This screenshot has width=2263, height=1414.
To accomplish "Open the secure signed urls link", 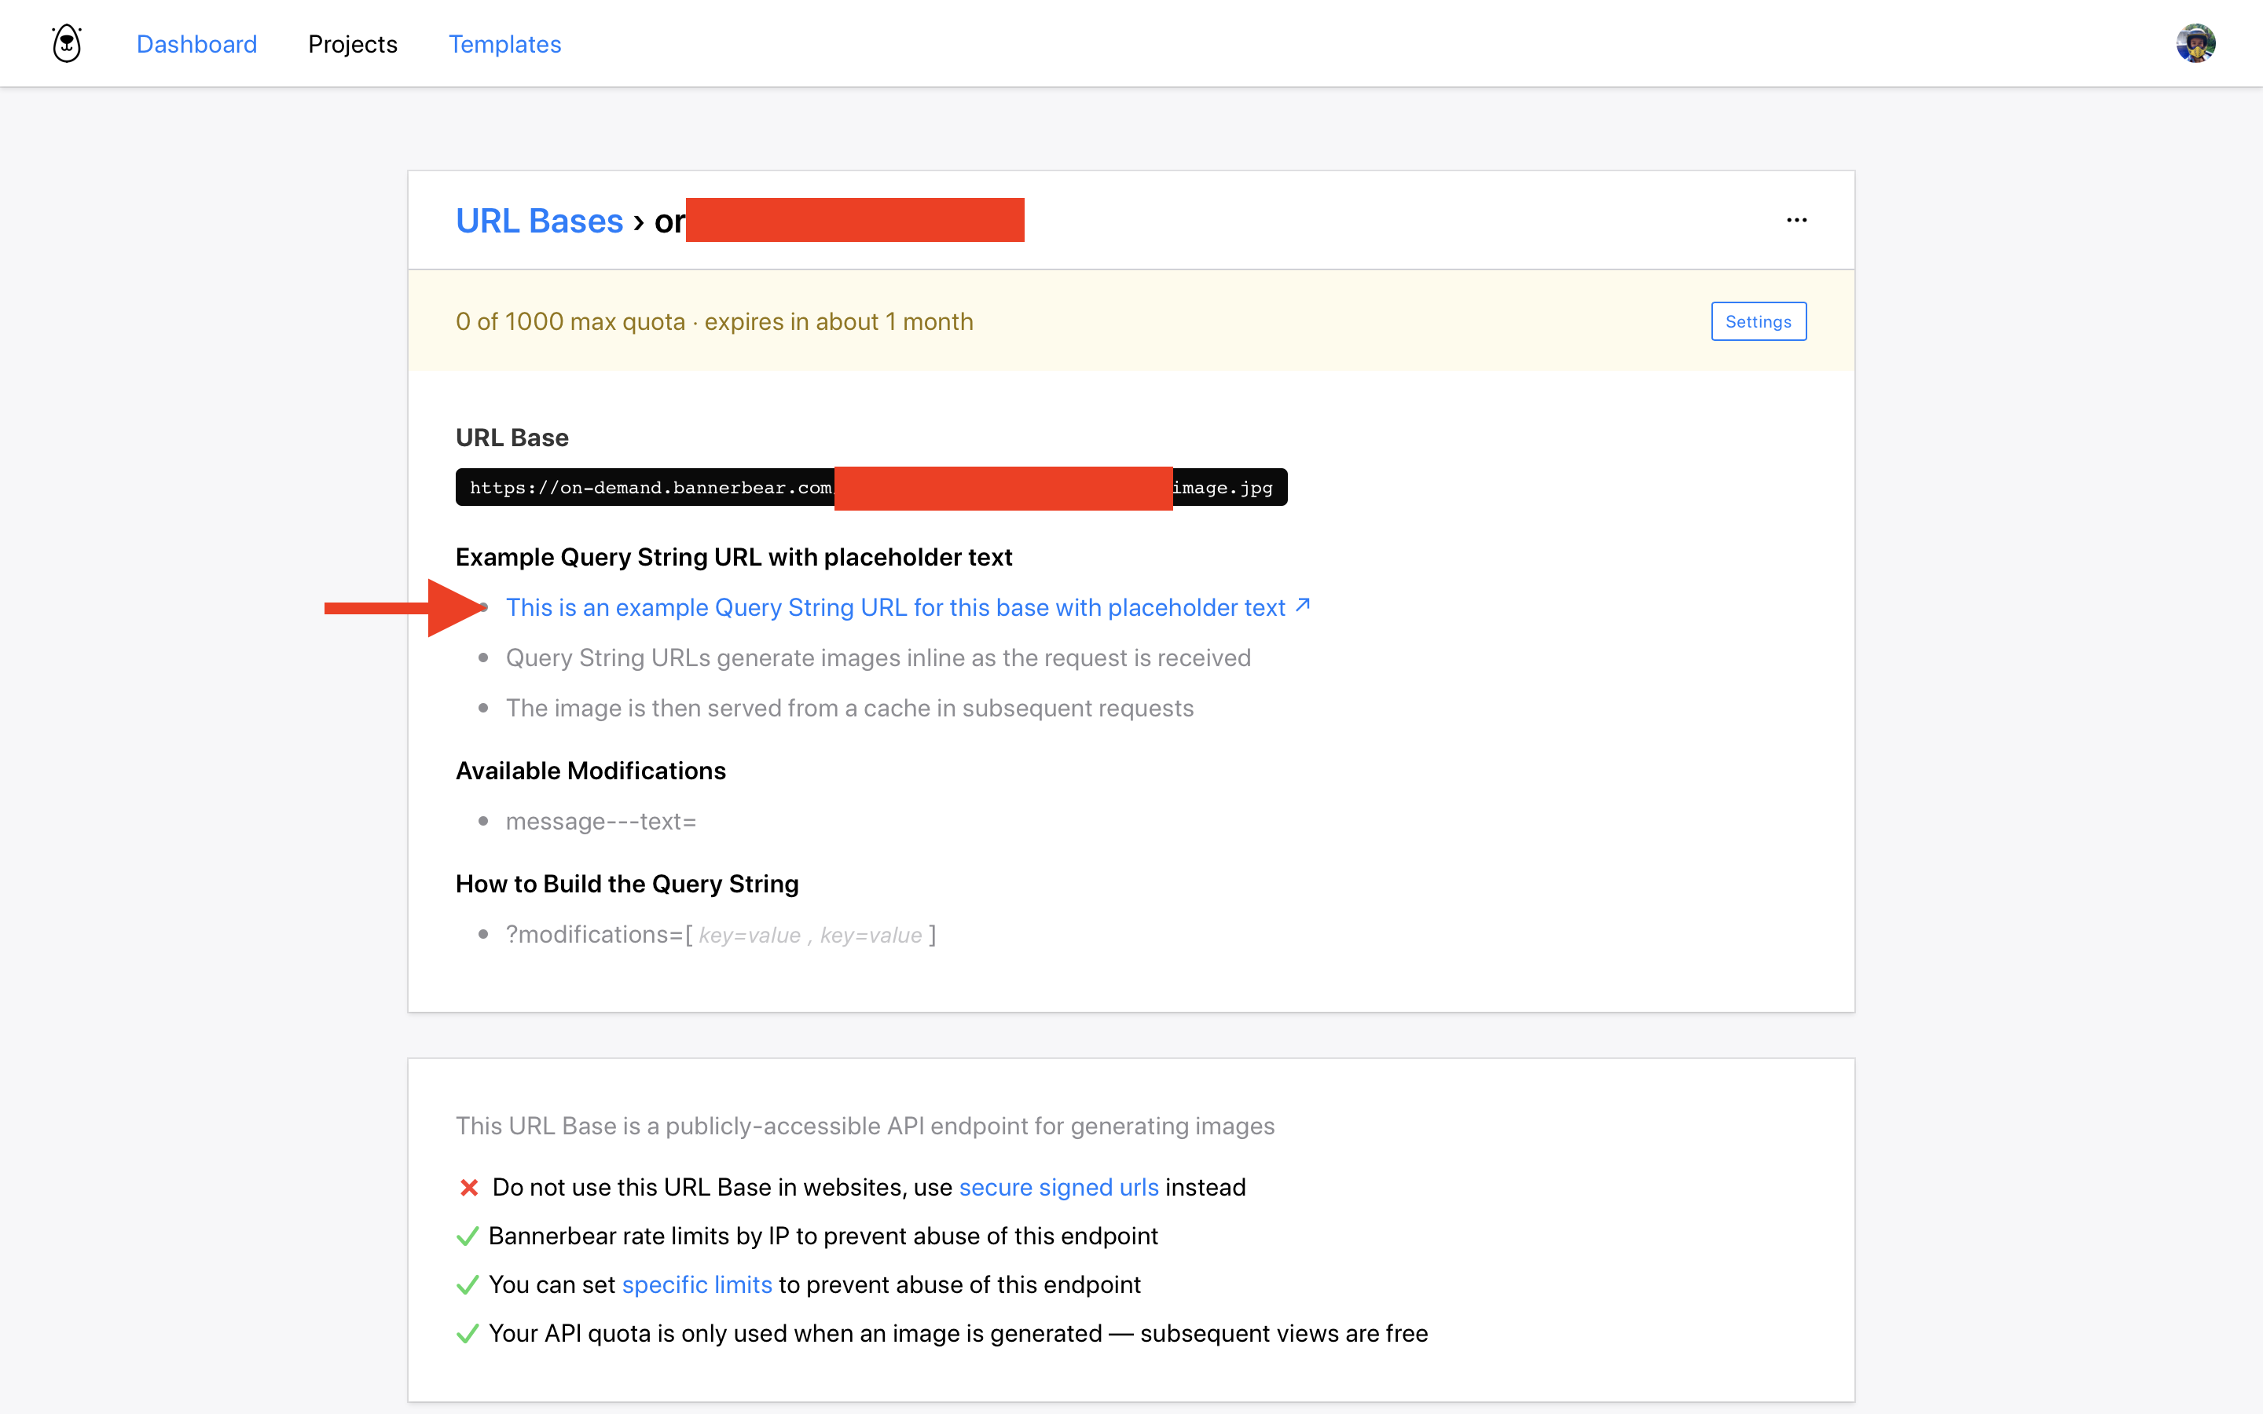I will point(1058,1187).
